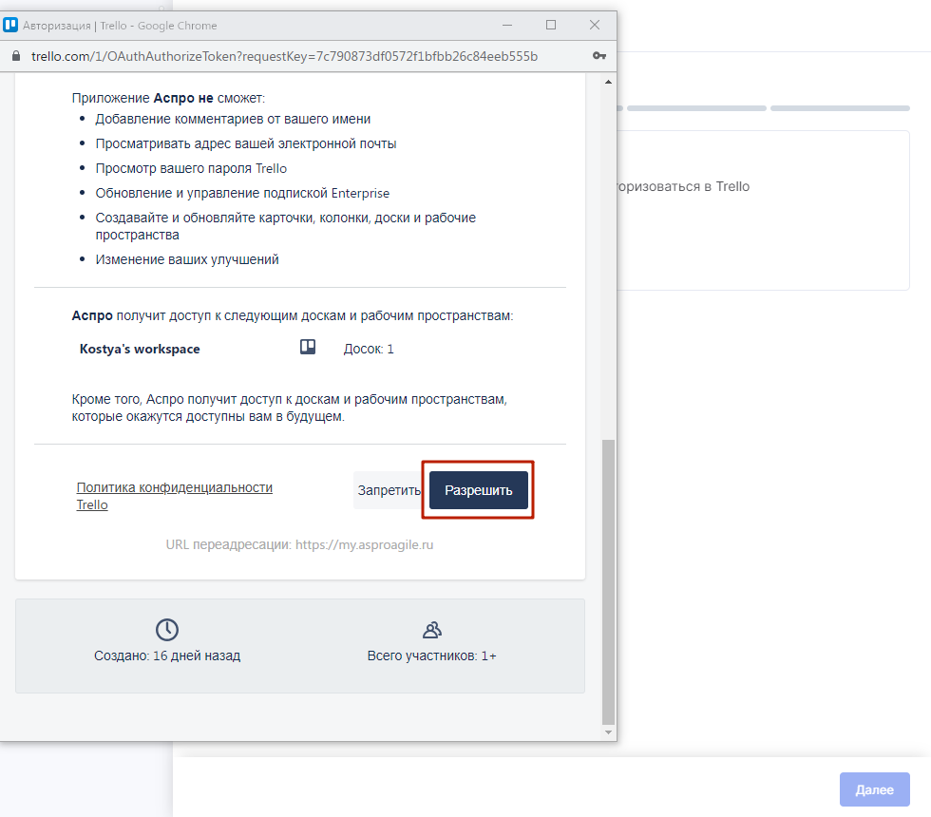Click Просматривать адрес вашей электронной почты item
The height and width of the screenshot is (817, 931).
(x=246, y=143)
